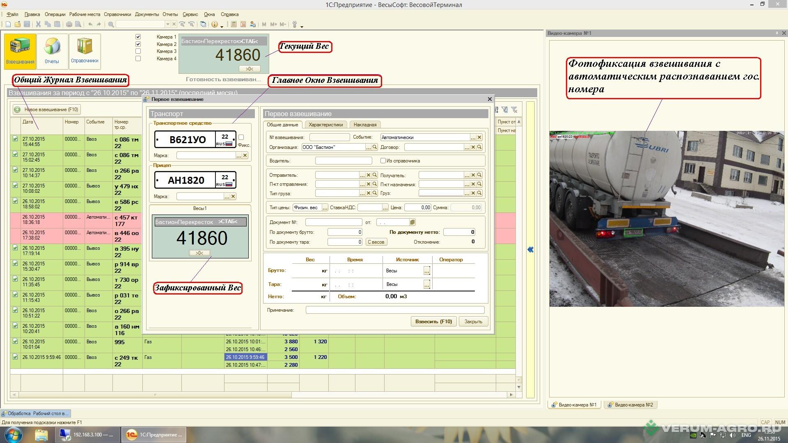Click the С весов button
This screenshot has height=443, width=788.
coord(376,242)
